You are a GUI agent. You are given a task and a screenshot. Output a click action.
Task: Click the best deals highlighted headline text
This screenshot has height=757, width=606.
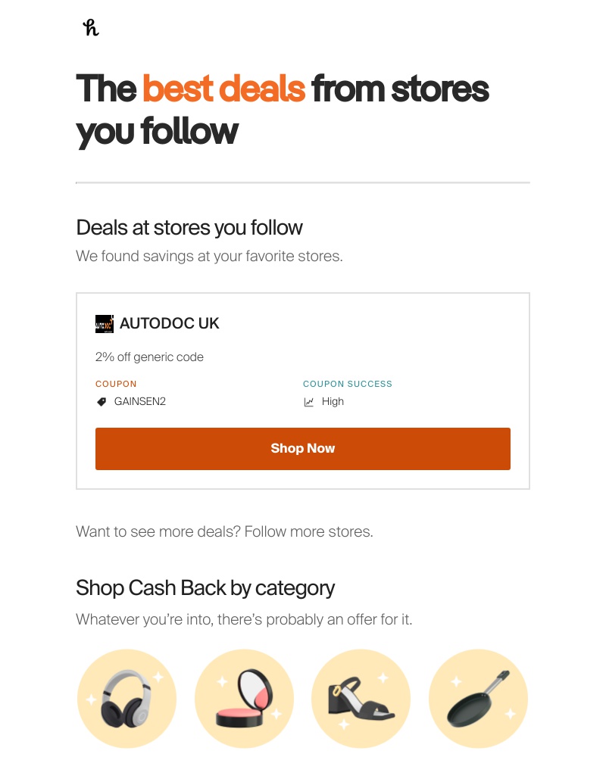coord(223,89)
